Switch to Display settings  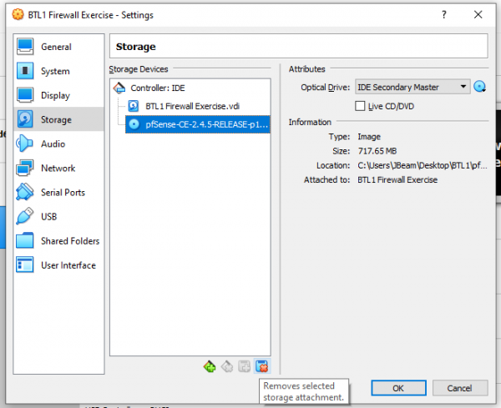click(58, 95)
